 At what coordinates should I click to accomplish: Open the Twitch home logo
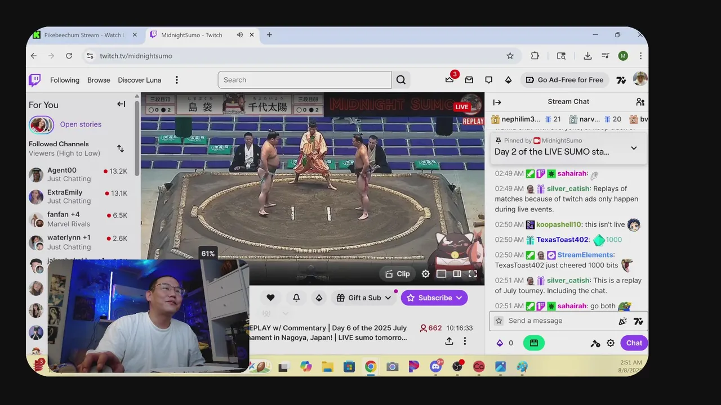[x=35, y=80]
